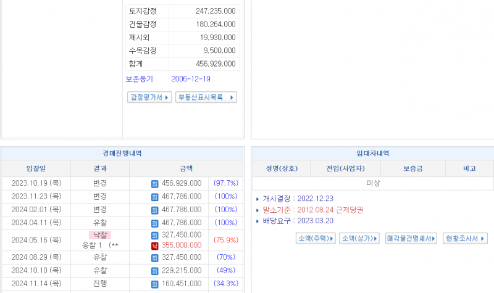
Task: Click the pink 낙찰 result label
Action: tap(99, 235)
